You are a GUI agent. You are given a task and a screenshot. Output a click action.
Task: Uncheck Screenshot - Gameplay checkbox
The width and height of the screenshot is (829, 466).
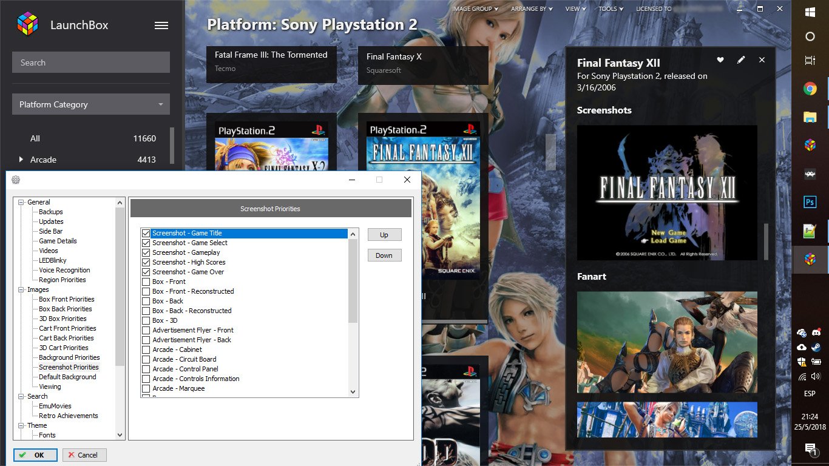point(146,252)
